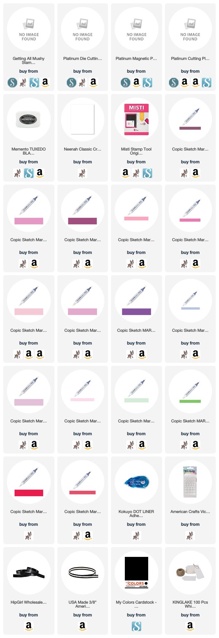Open Amazon icon under HipGirl Wholesale ribbon
The height and width of the screenshot is (638, 219).
pyautogui.click(x=28, y=626)
